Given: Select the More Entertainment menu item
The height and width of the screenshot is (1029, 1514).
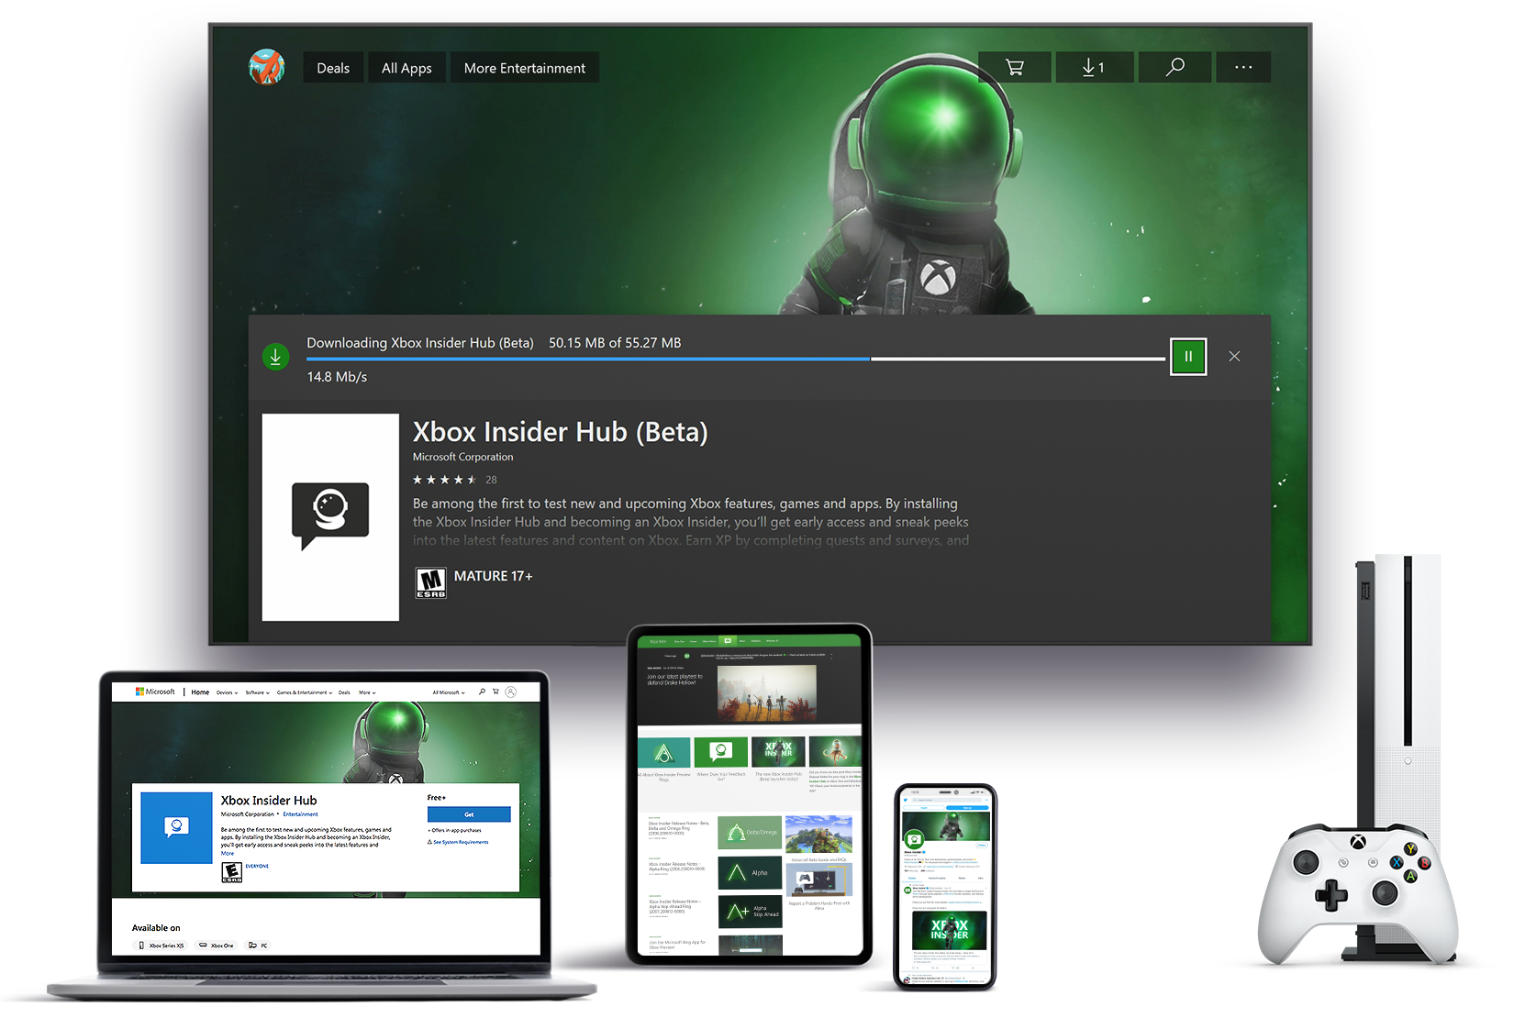Looking at the screenshot, I should 524,67.
